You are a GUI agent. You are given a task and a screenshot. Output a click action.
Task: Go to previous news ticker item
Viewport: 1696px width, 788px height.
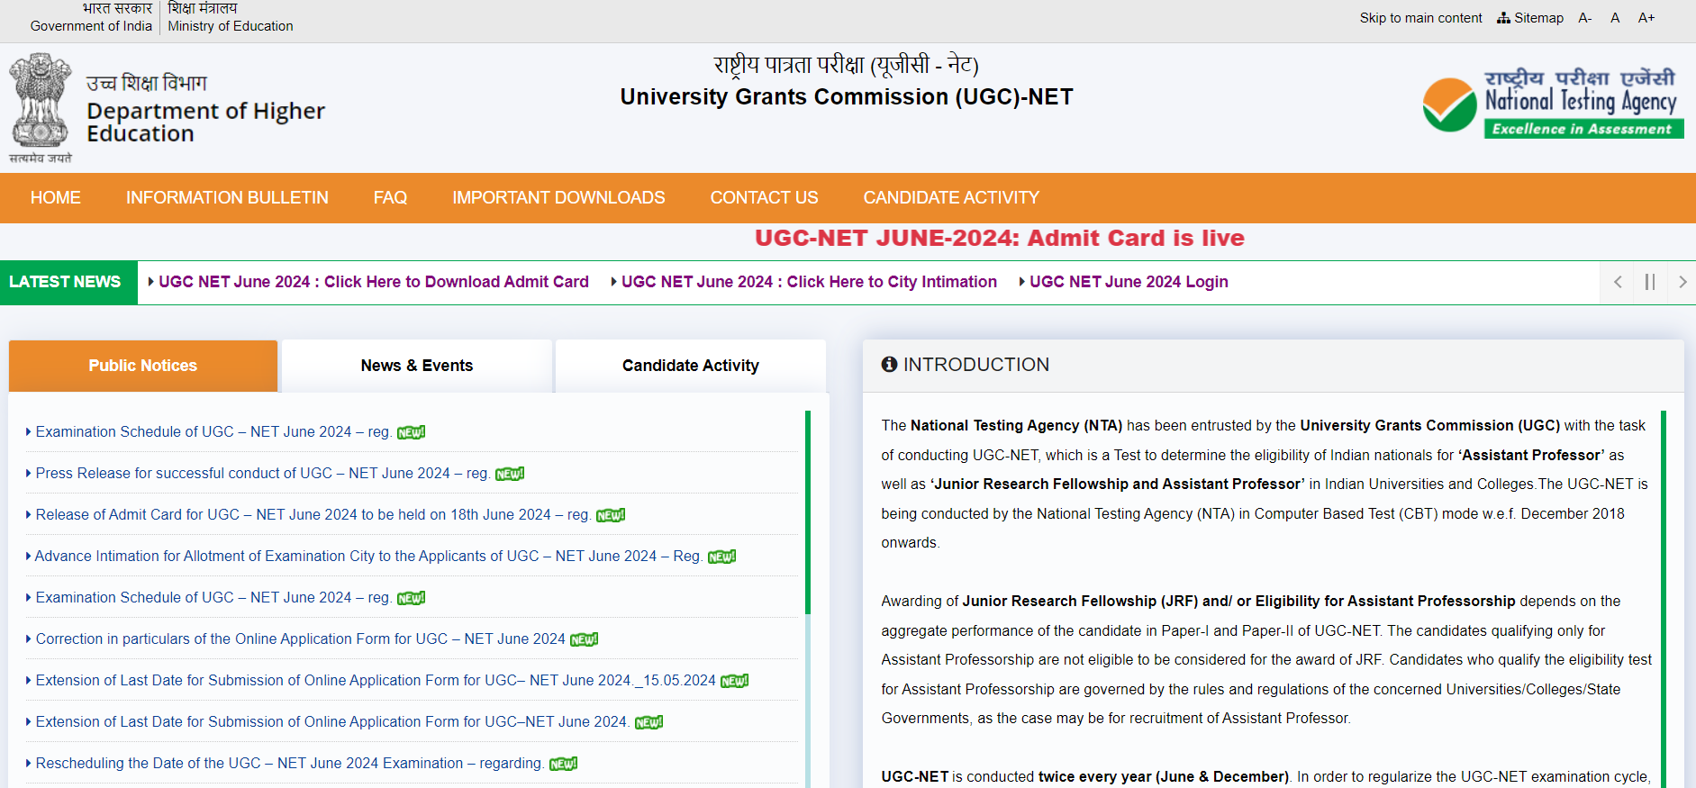tap(1618, 282)
